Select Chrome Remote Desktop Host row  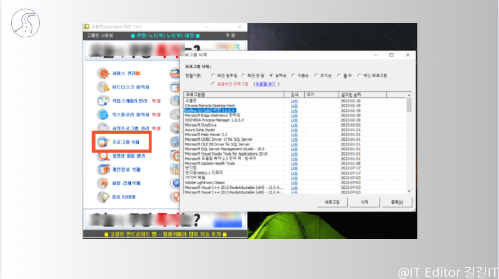(295, 105)
